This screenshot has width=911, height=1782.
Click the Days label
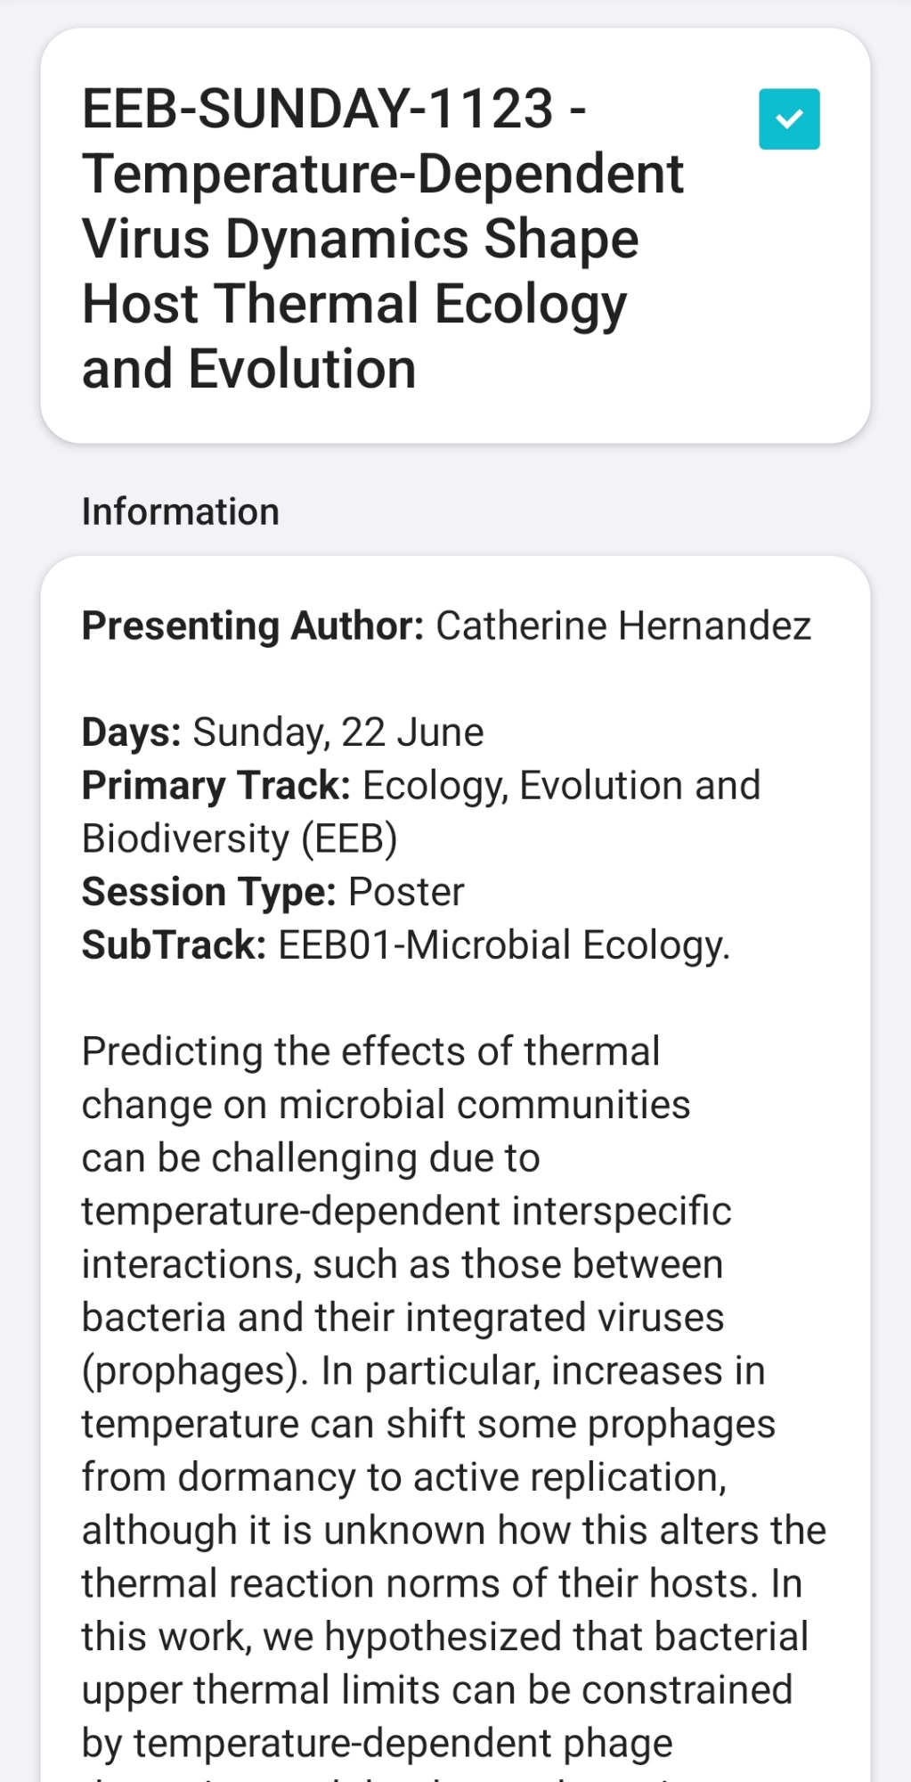click(x=132, y=732)
